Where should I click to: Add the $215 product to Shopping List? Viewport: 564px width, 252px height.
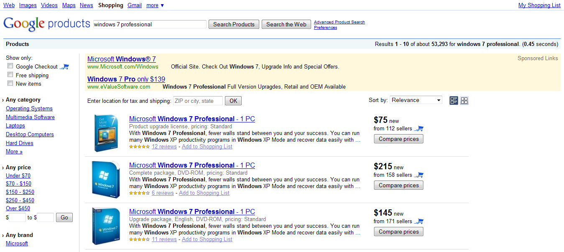(x=204, y=193)
